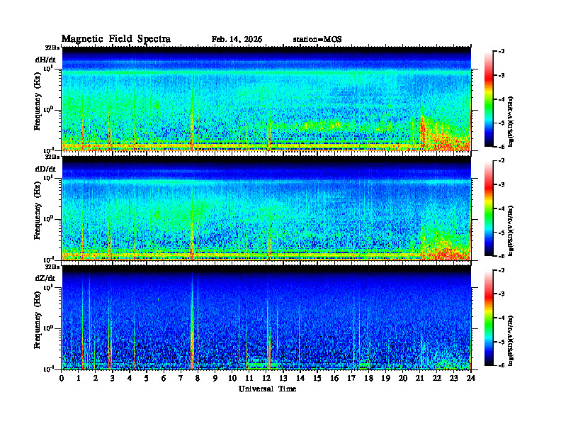This screenshot has width=561, height=434.
Task: Click the 10^0 frequency tick of dD/dt panel
Action: (x=49, y=219)
